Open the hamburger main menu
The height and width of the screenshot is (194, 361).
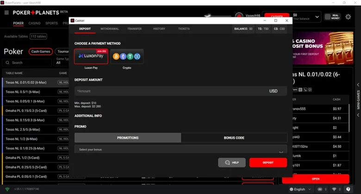point(6,13)
